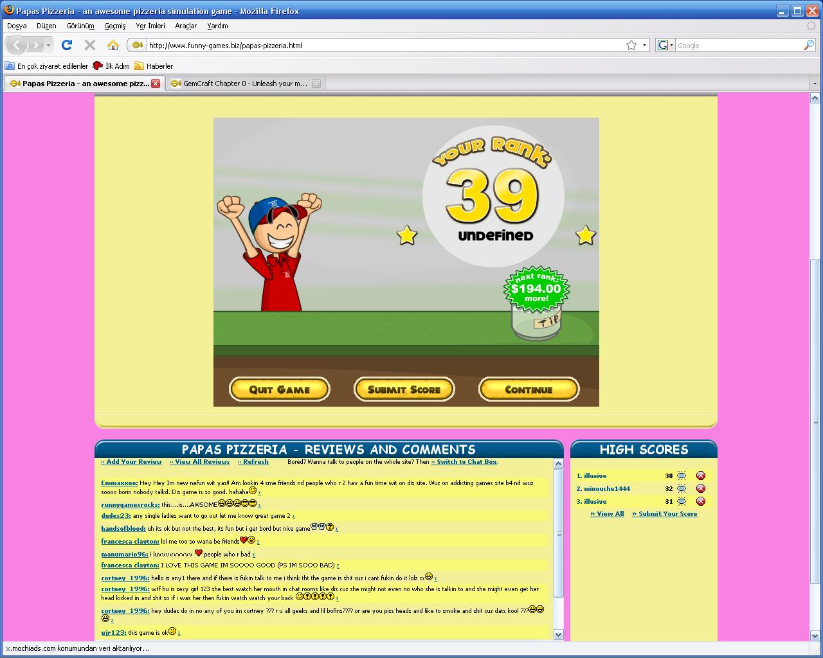Click the comments scrollbar up arrow
This screenshot has height=658, width=823.
[x=558, y=464]
